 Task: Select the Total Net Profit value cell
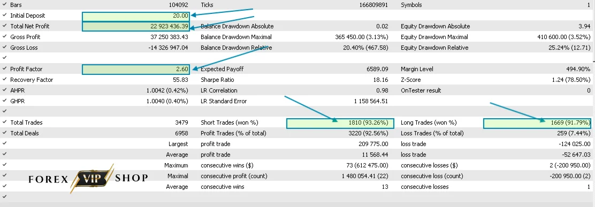pyautogui.click(x=136, y=26)
